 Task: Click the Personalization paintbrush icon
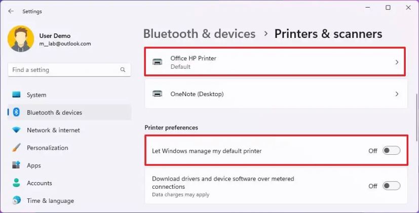coord(16,148)
